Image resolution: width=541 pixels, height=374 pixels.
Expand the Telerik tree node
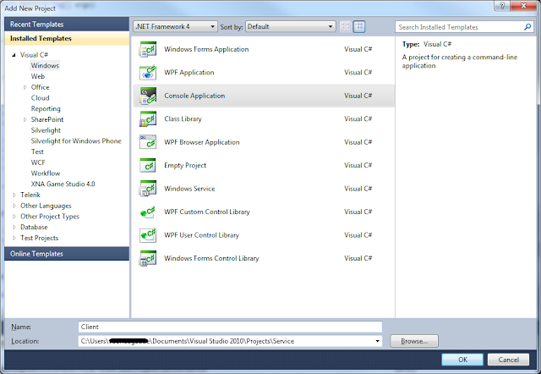tap(14, 195)
